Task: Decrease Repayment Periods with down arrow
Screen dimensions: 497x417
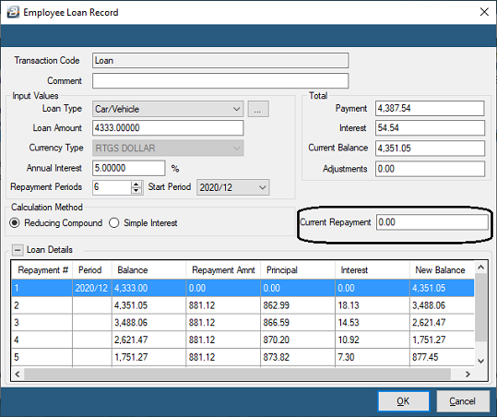Action: [136, 191]
